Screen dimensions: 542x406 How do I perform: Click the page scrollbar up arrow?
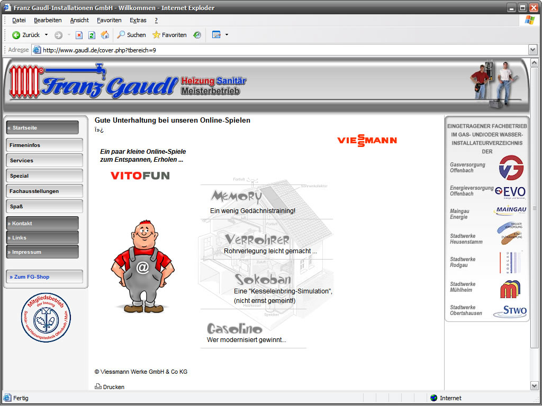point(534,63)
